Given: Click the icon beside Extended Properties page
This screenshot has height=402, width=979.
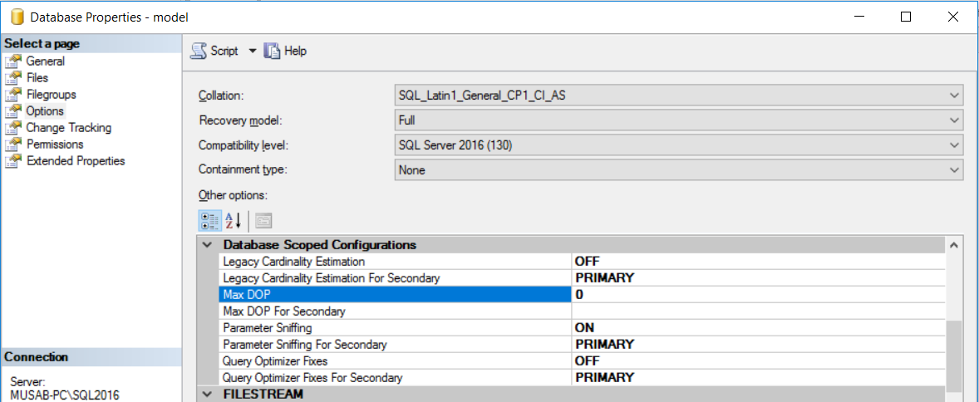Looking at the screenshot, I should [13, 161].
